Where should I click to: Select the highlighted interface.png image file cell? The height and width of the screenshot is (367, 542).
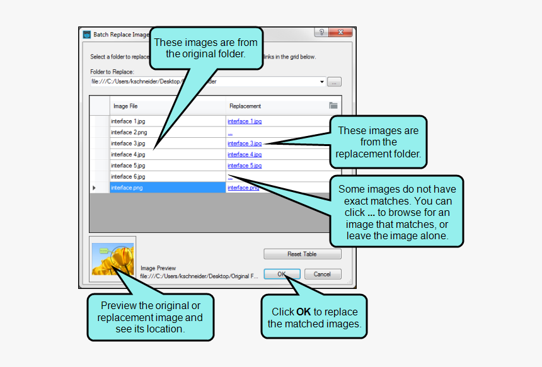168,188
